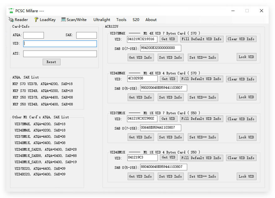Click the PCSC Mifare app icon in title bar
This screenshot has height=198, width=275.
click(11, 11)
